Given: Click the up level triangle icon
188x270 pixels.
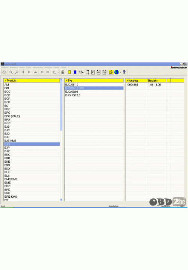Looking at the screenshot, I should pyautogui.click(x=35, y=72).
